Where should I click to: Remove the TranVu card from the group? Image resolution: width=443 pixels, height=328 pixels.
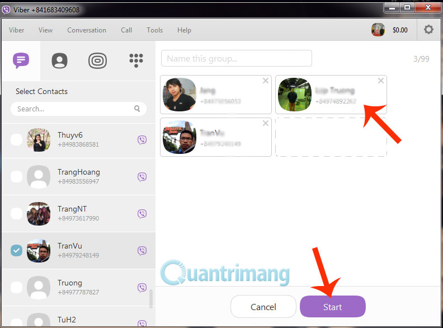pyautogui.click(x=266, y=123)
